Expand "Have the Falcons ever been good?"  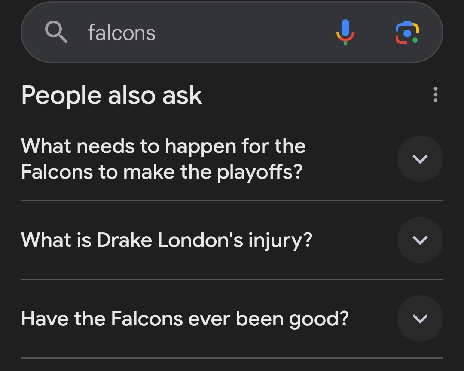232,319
